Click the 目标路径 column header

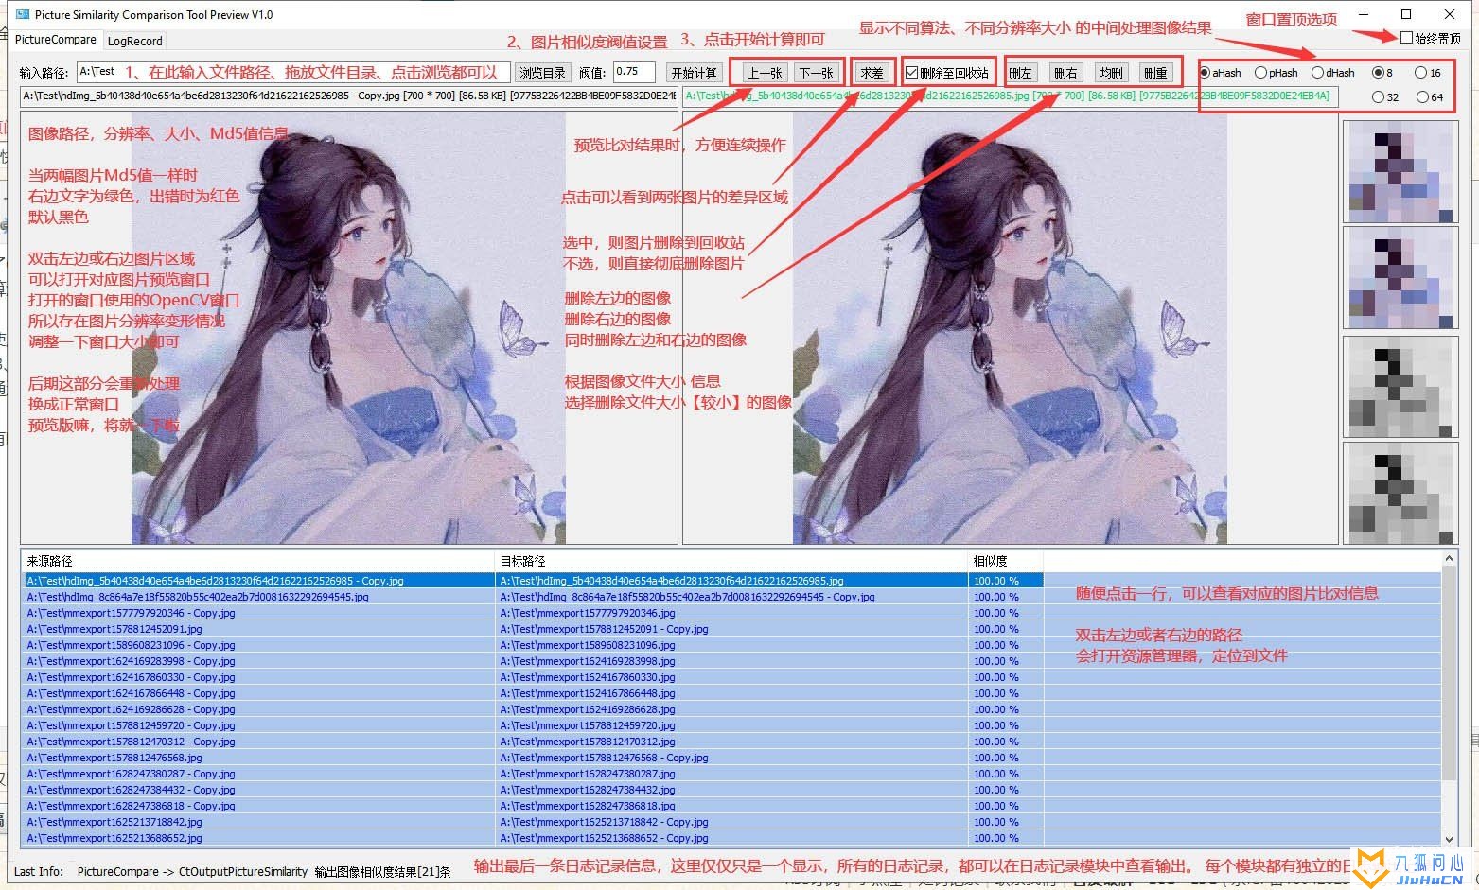[x=731, y=561]
